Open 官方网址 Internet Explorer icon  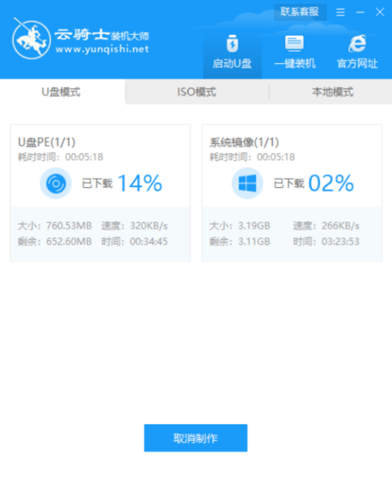click(x=357, y=44)
